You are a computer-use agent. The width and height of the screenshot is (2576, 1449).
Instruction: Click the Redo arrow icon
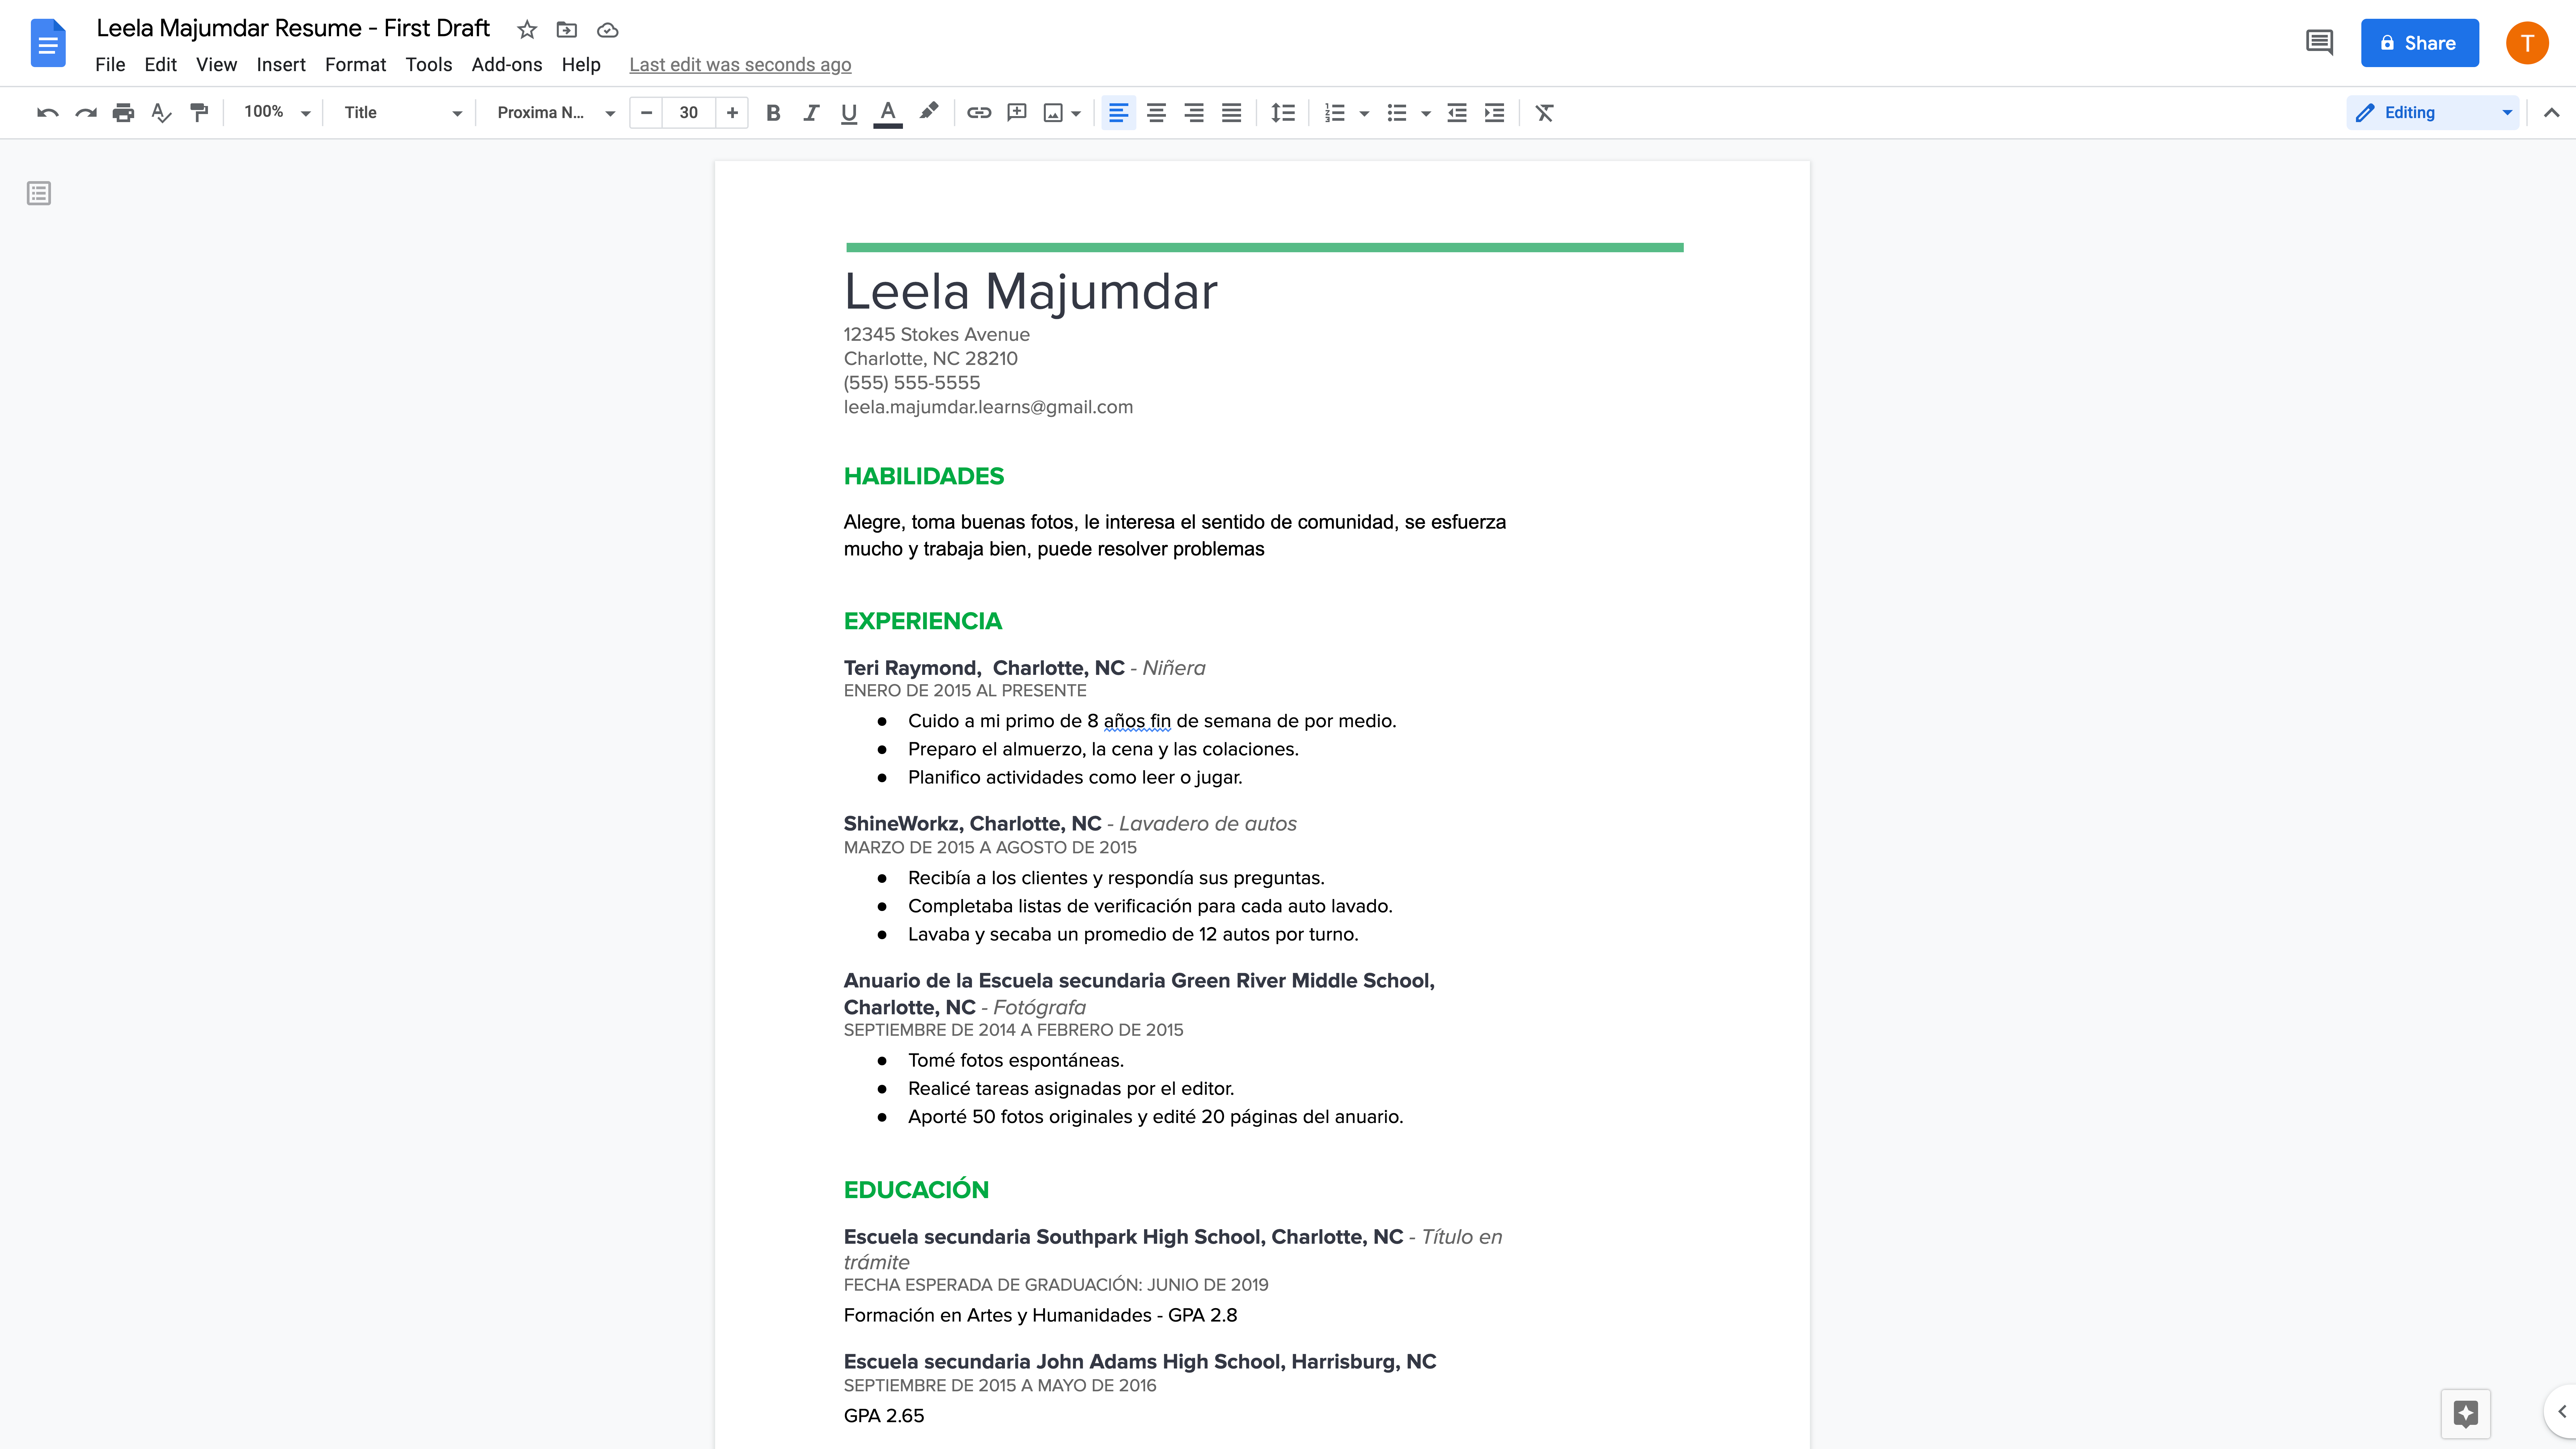pos(86,113)
